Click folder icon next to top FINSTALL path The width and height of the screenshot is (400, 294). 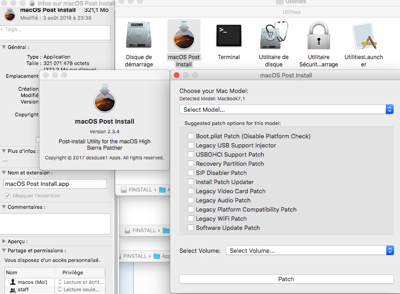pos(162,190)
